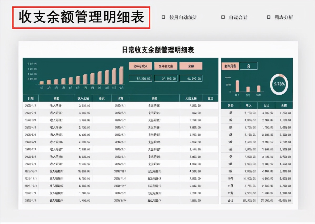Click the 余额 summary button
This screenshot has height=224, width=315.
191,66
